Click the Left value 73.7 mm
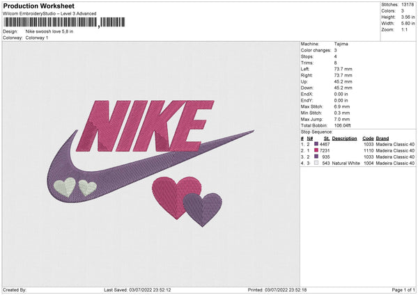 point(343,69)
